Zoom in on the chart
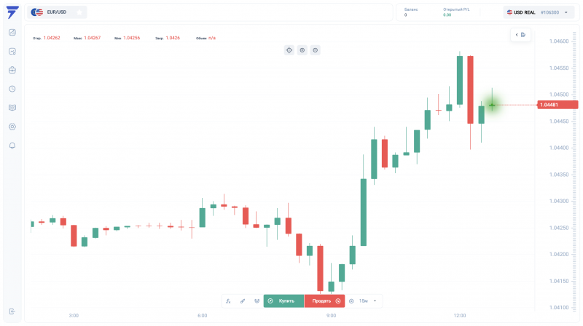The width and height of the screenshot is (583, 326). point(302,50)
